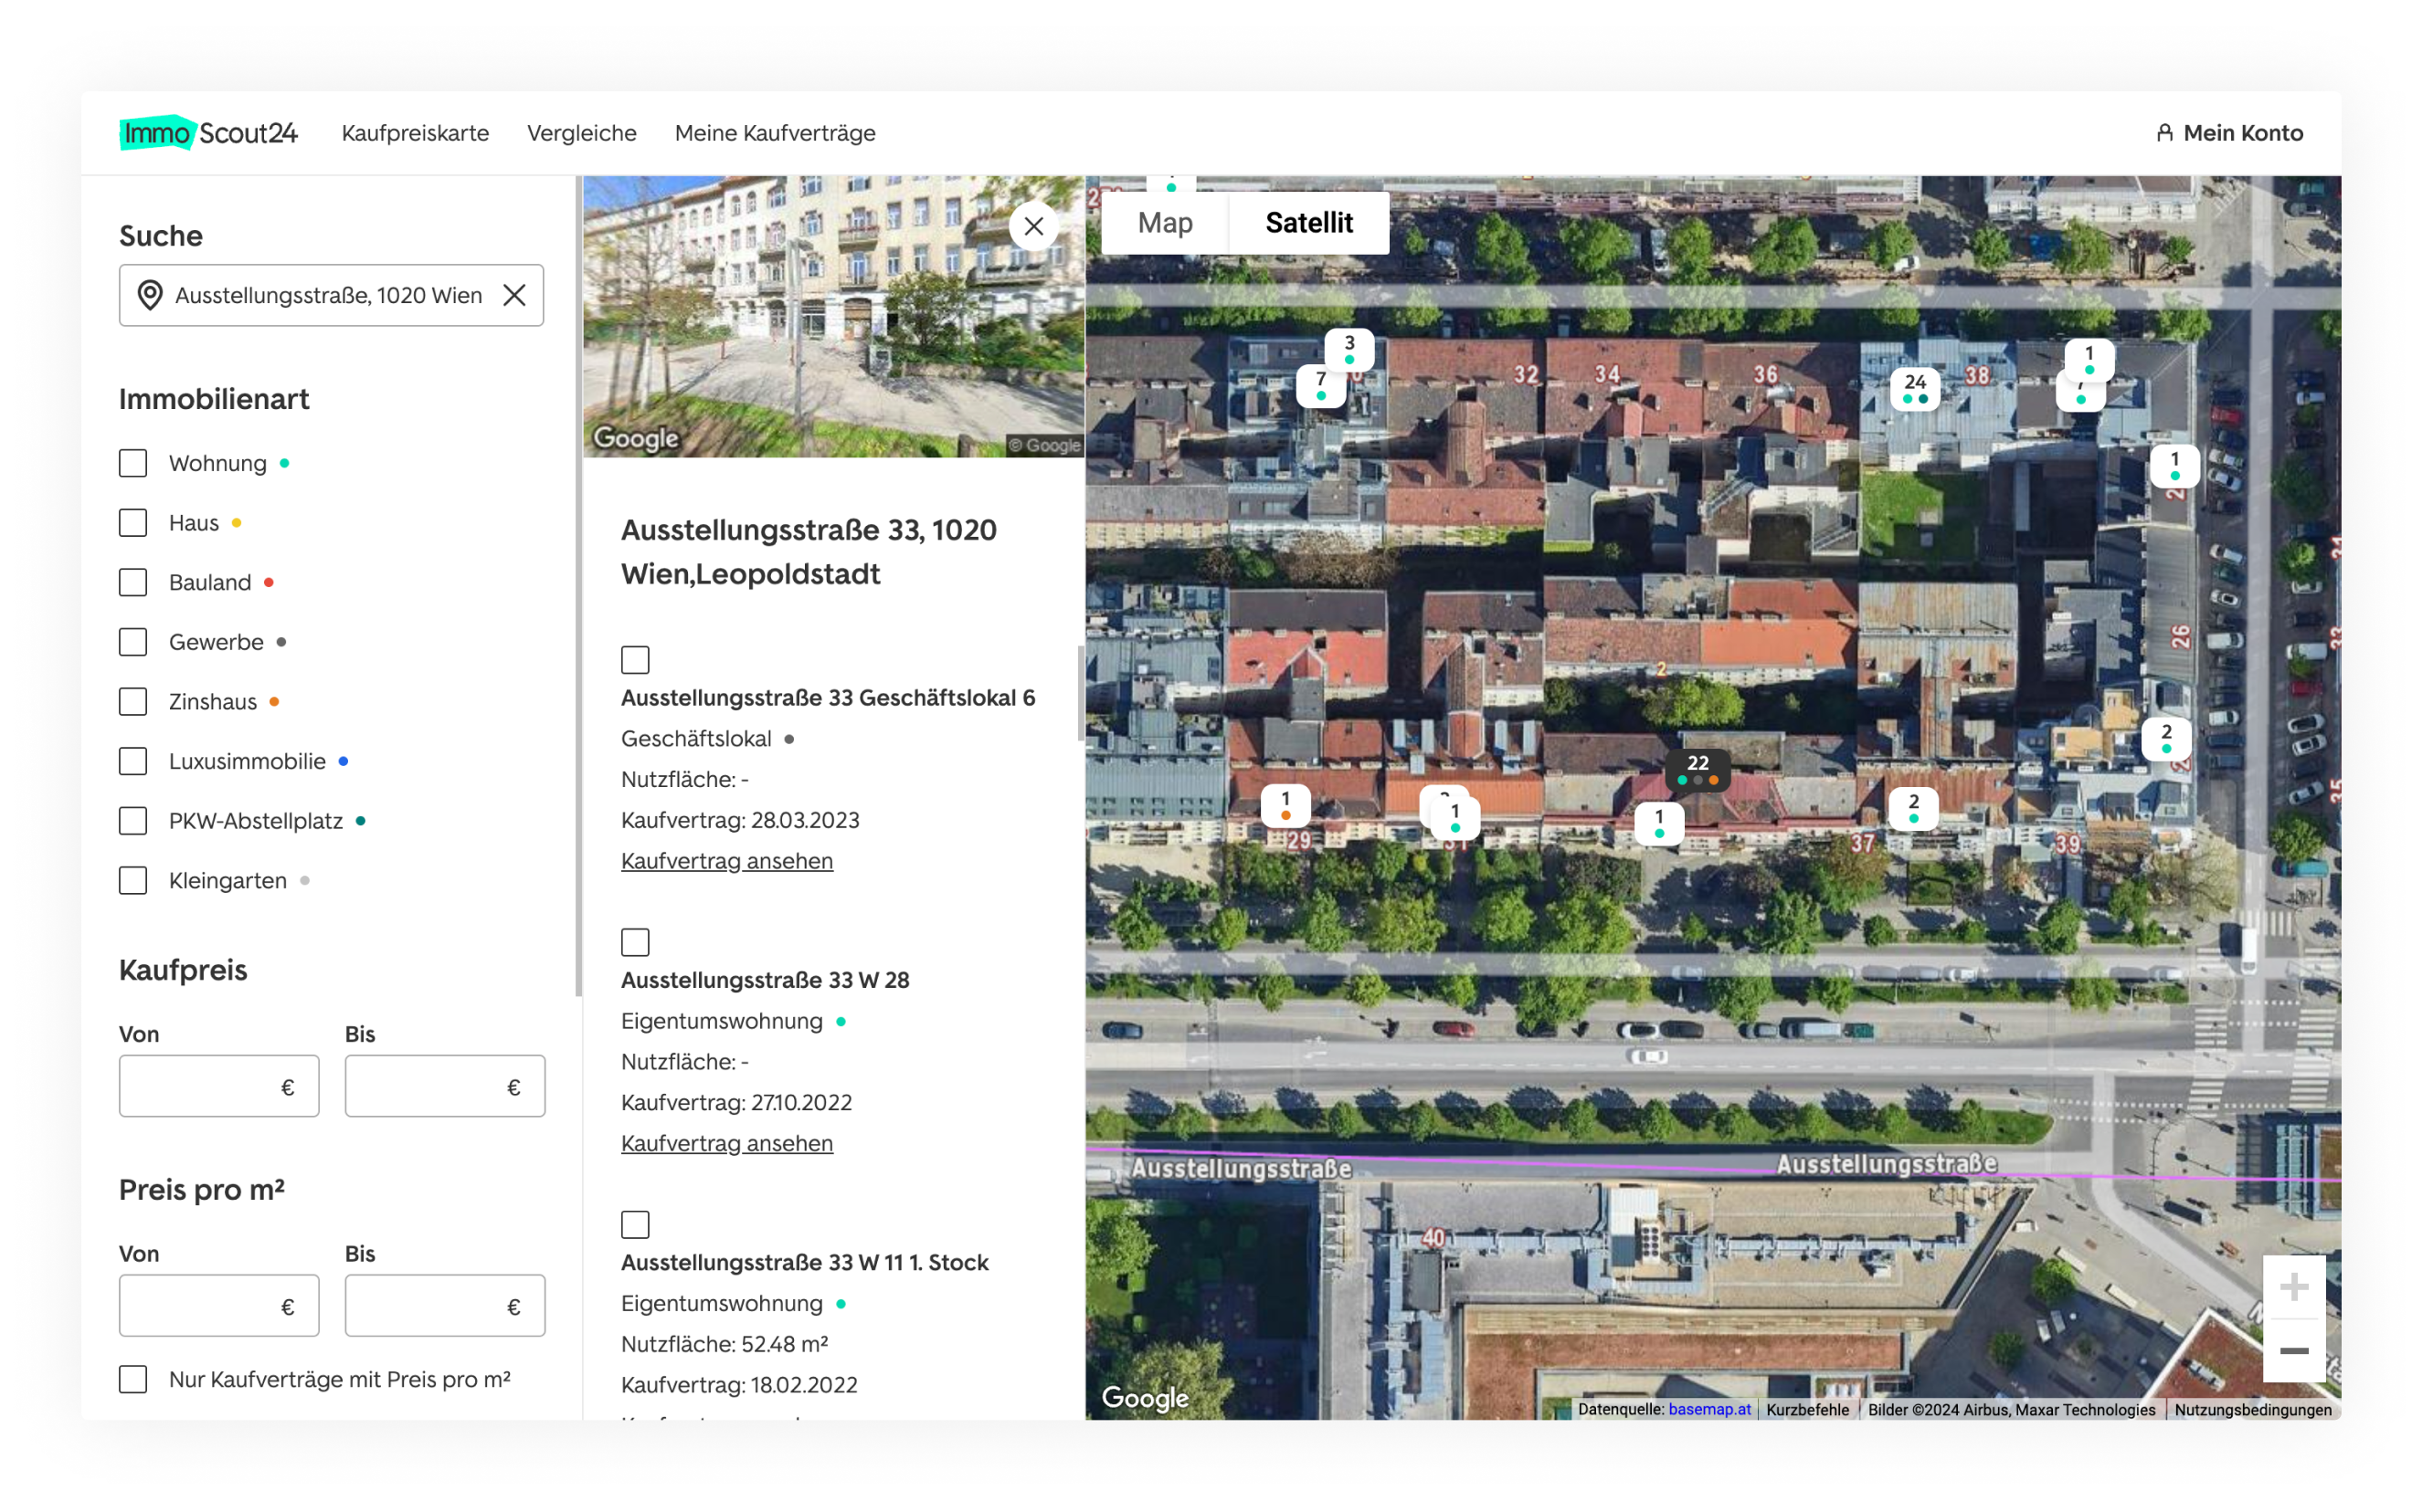Image resolution: width=2433 pixels, height=1512 pixels.
Task: Click the marker 2 near house number 39
Action: click(x=1914, y=808)
